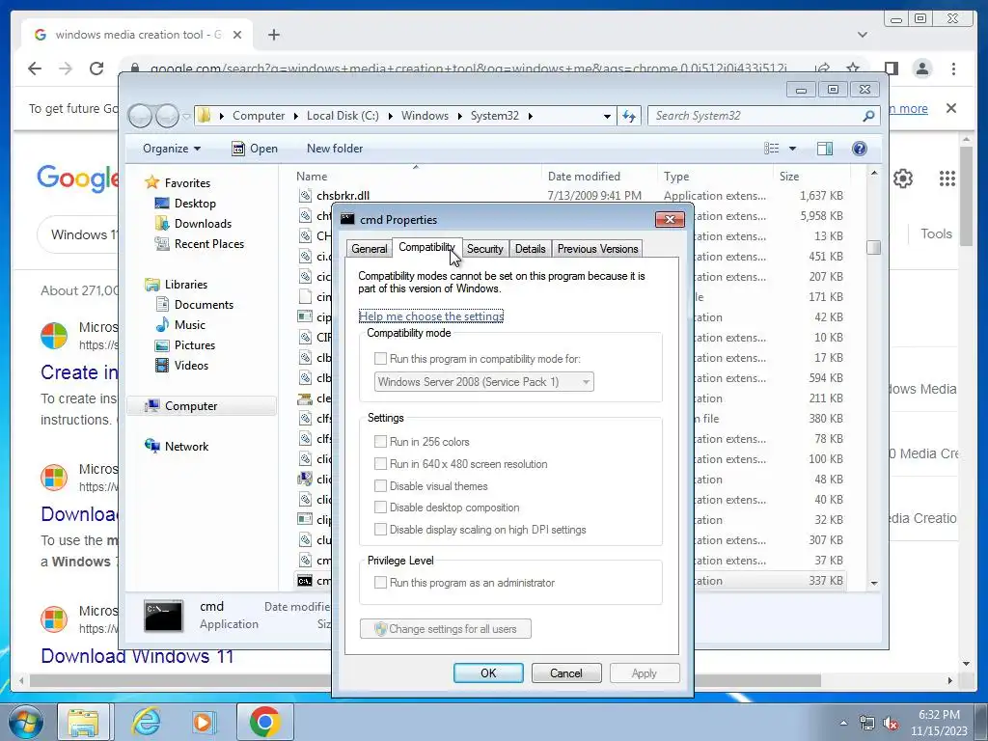Toggle Chrome side panel icon
Screen dimensions: 988x741
tap(891, 69)
